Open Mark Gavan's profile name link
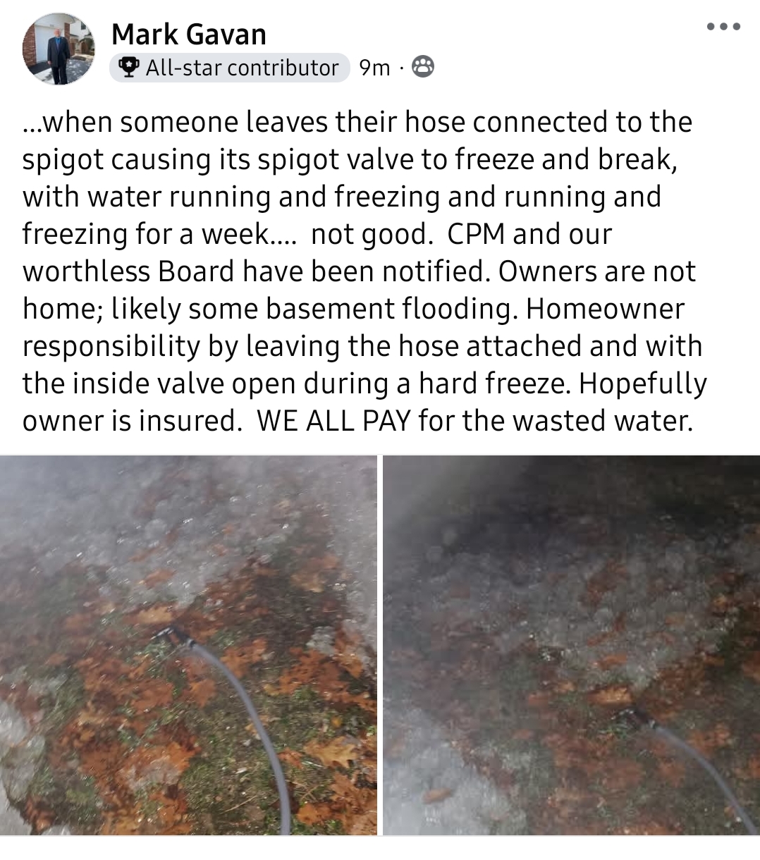 point(189,33)
